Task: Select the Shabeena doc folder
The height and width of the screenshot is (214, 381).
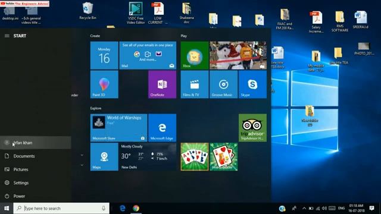Action: [186, 13]
